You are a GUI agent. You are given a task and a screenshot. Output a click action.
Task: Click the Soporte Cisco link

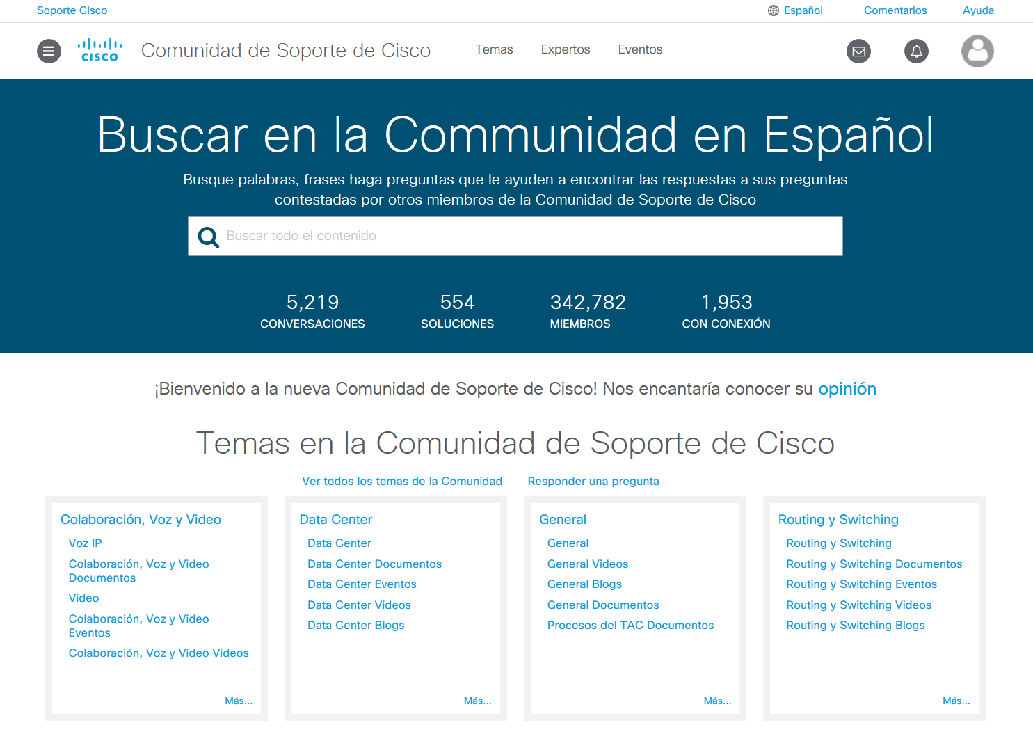pos(72,10)
